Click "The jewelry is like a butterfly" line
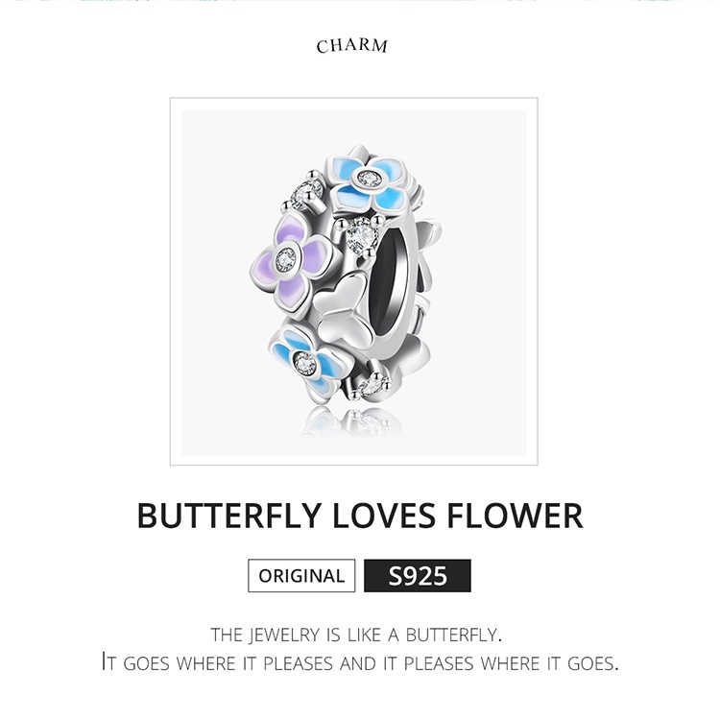Image resolution: width=720 pixels, height=720 pixels. pyautogui.click(x=356, y=635)
